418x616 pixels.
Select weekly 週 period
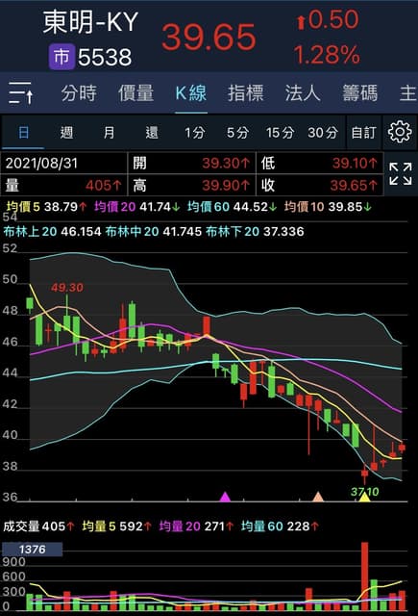click(x=66, y=133)
